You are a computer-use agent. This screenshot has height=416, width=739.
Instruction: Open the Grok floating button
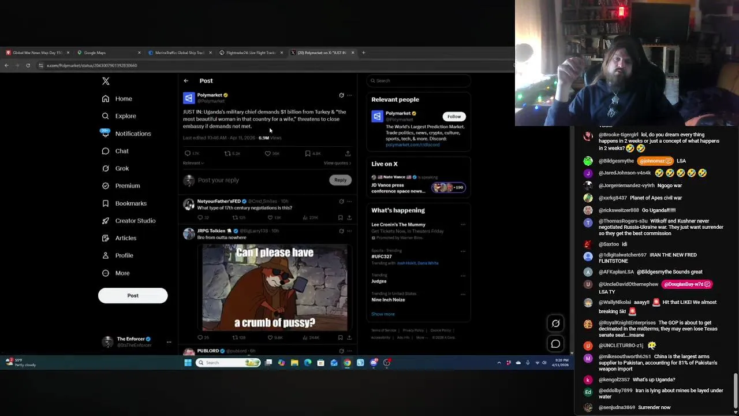point(555,324)
